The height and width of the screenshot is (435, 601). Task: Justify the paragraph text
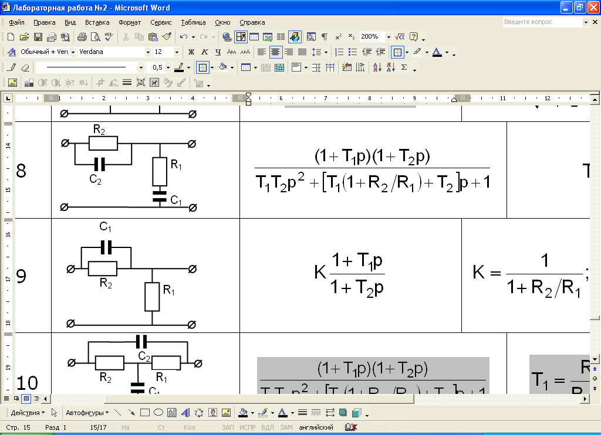(302, 52)
